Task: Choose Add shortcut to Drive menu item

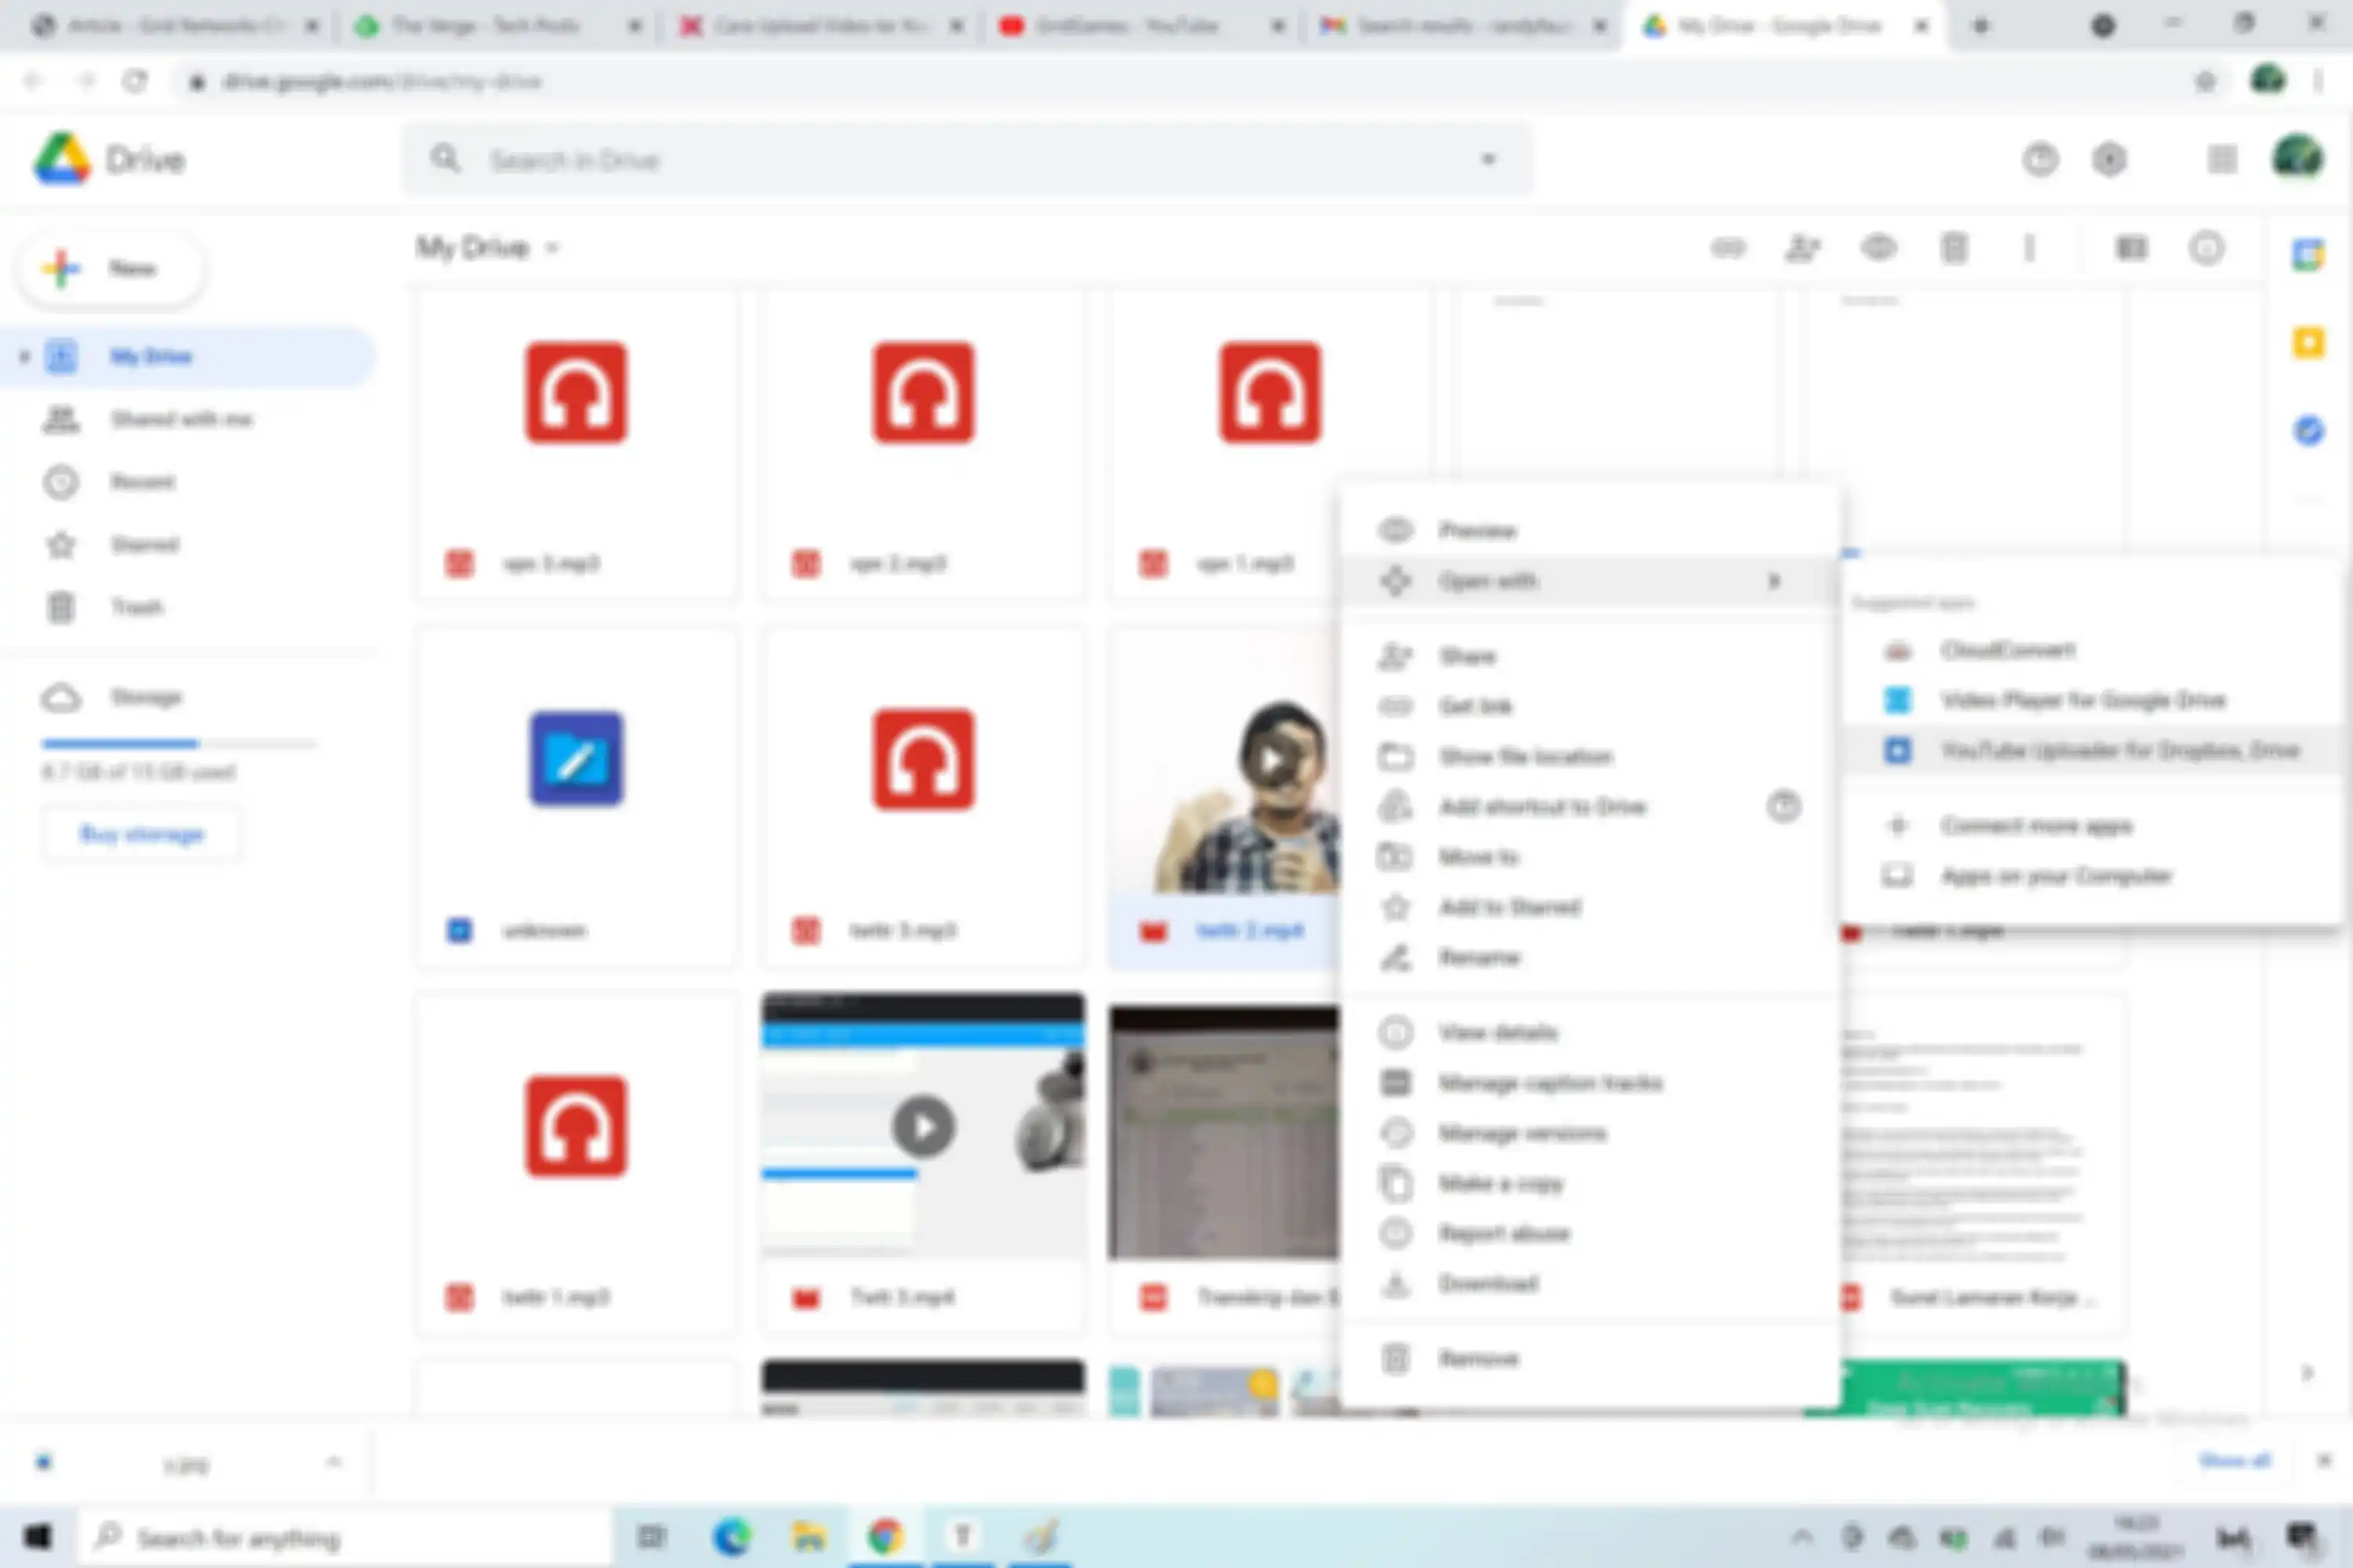Action: tap(1590, 807)
